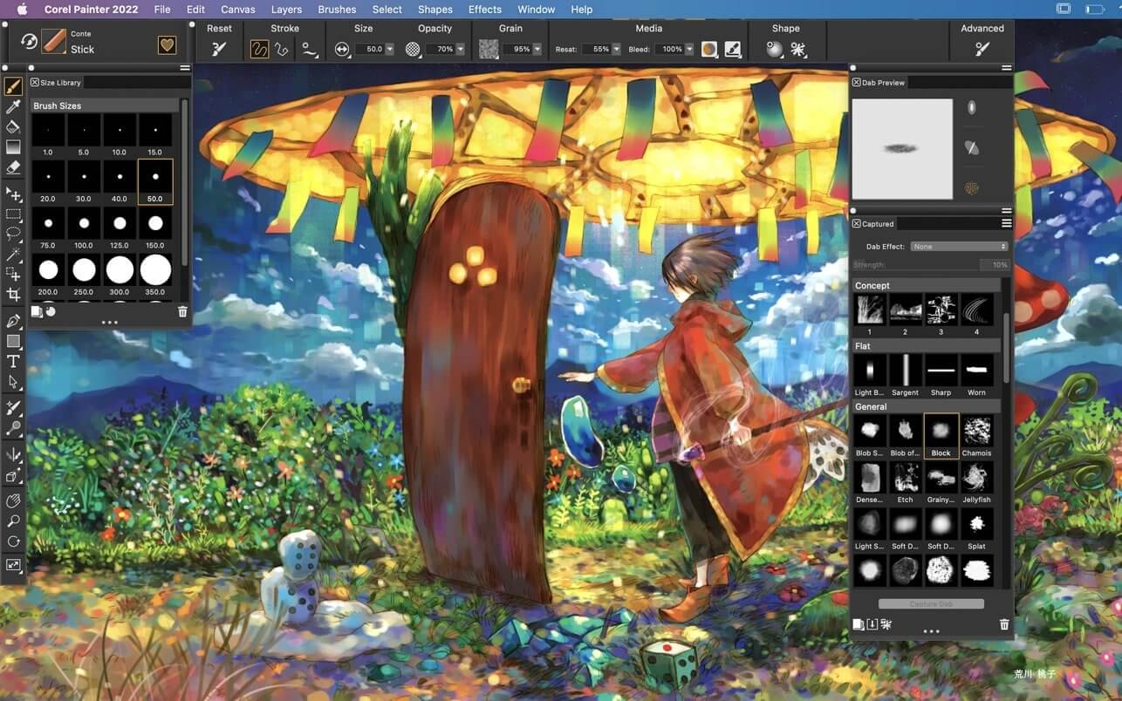Screen dimensions: 1122x701
Task: Uncheck the Size Library checkbox
Action: coord(33,82)
